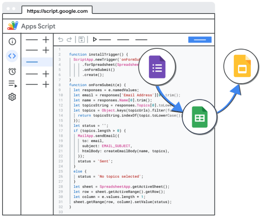Click 'else {' on line 25

tap(80, 171)
